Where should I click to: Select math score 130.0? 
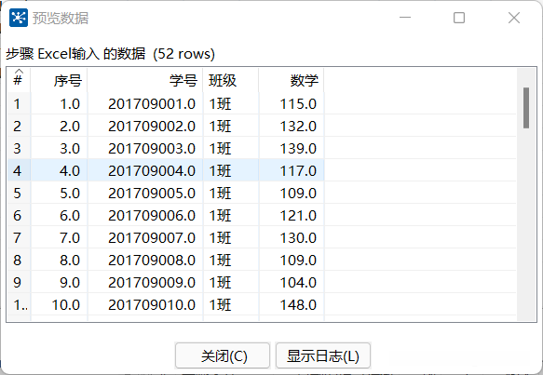click(x=292, y=237)
